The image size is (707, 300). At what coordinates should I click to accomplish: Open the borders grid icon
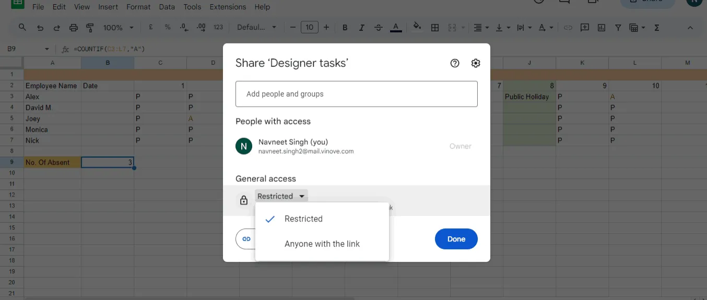tap(434, 28)
